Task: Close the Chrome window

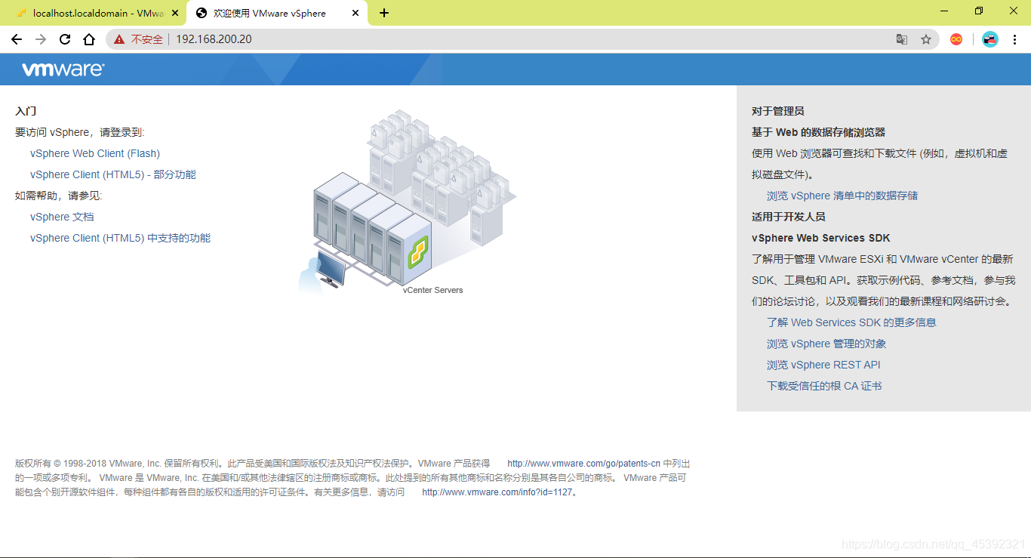Action: pos(1014,11)
